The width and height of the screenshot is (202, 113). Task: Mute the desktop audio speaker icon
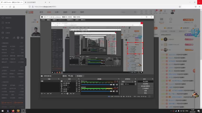coord(114,91)
